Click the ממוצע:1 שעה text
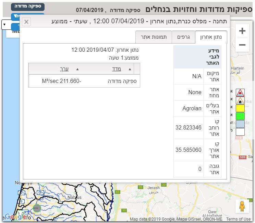The width and height of the screenshot is (255, 223). point(124,58)
